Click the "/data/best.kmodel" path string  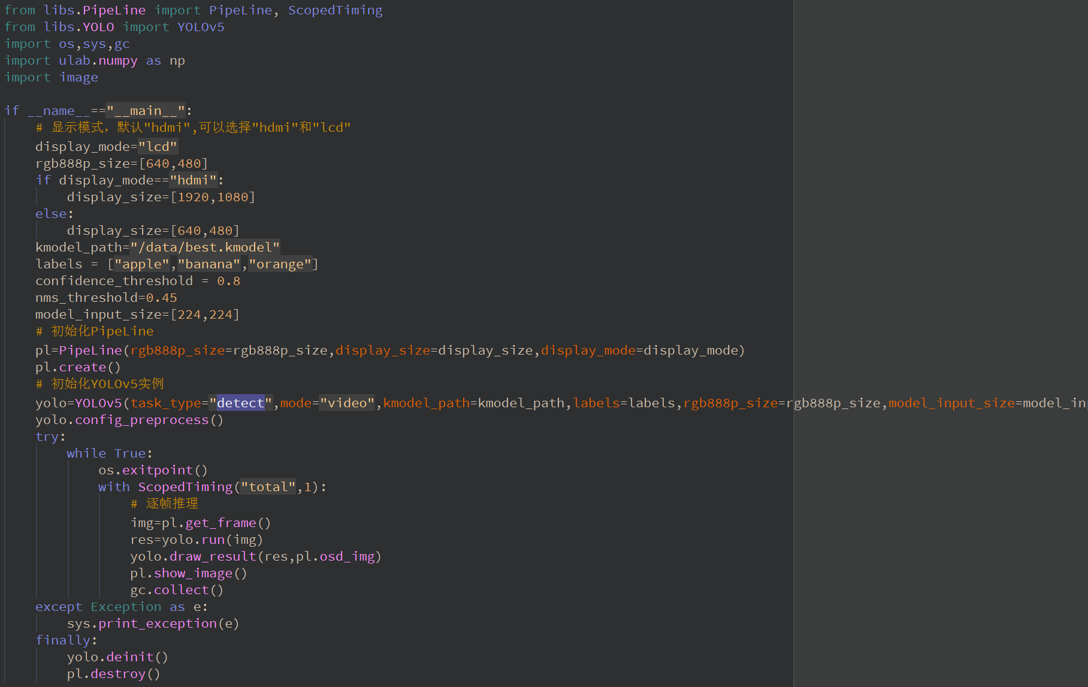click(x=205, y=247)
